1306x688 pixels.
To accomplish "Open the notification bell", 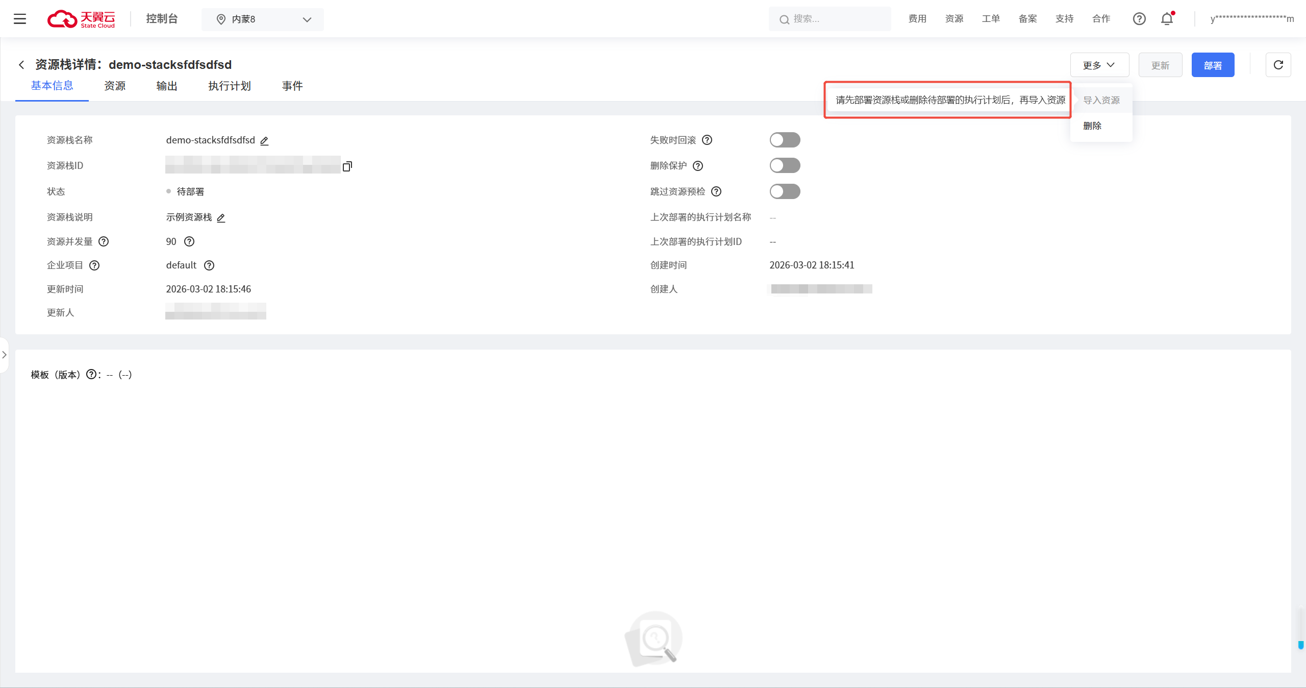I will pos(1167,19).
